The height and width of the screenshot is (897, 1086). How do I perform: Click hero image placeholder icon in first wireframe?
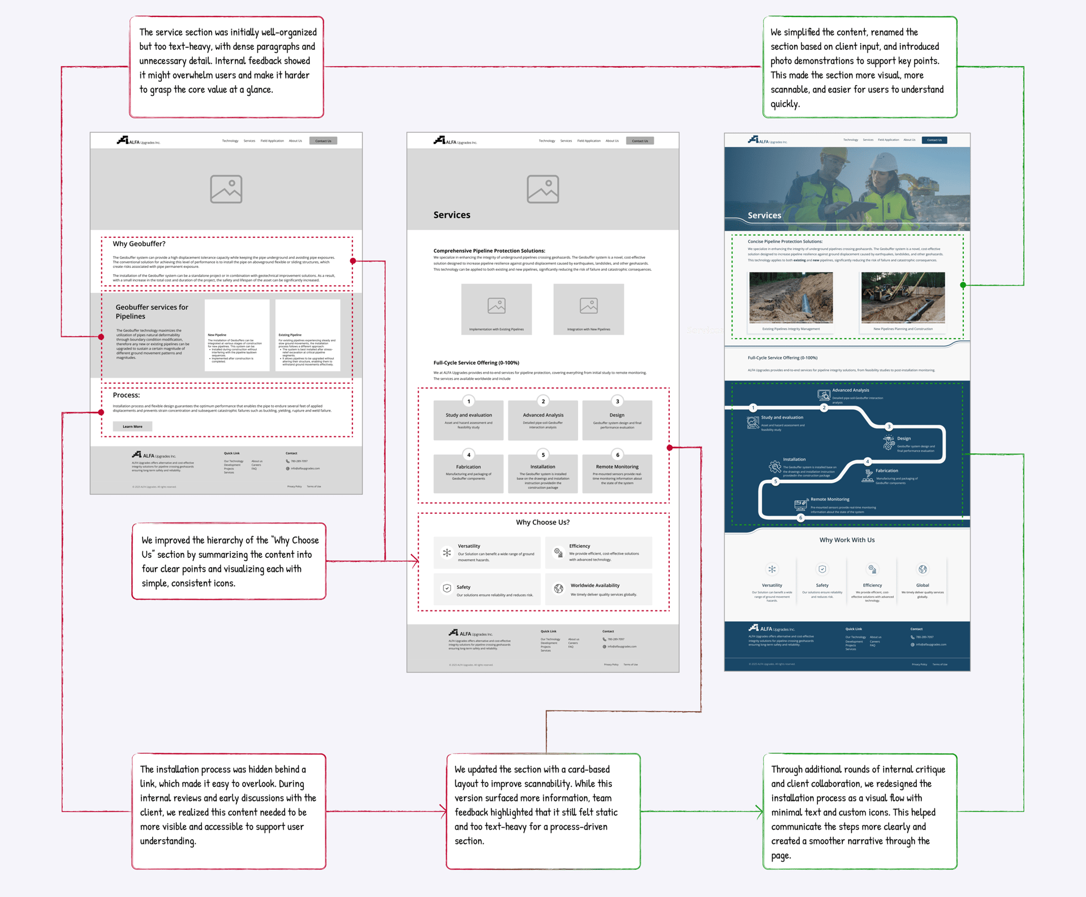coord(226,189)
